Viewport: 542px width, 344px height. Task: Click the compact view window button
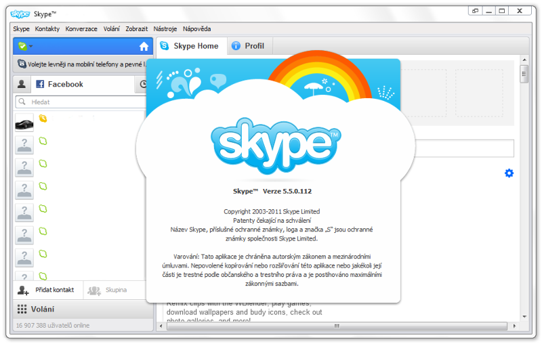(x=476, y=11)
